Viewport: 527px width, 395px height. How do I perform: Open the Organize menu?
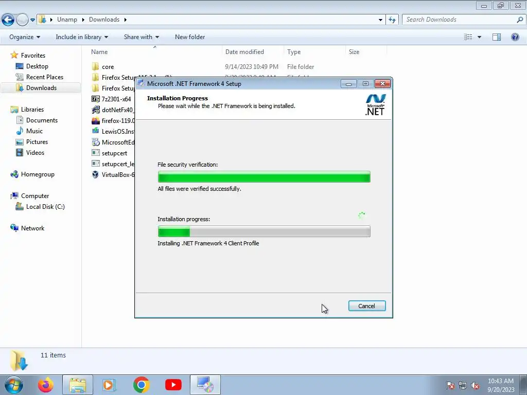click(25, 37)
